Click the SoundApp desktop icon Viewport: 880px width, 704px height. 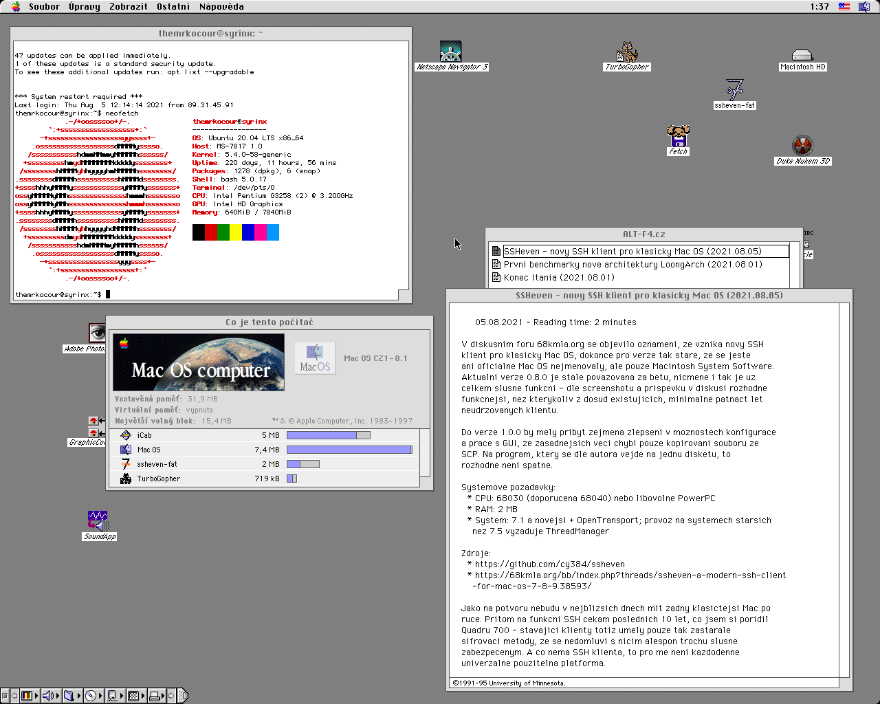tap(98, 520)
